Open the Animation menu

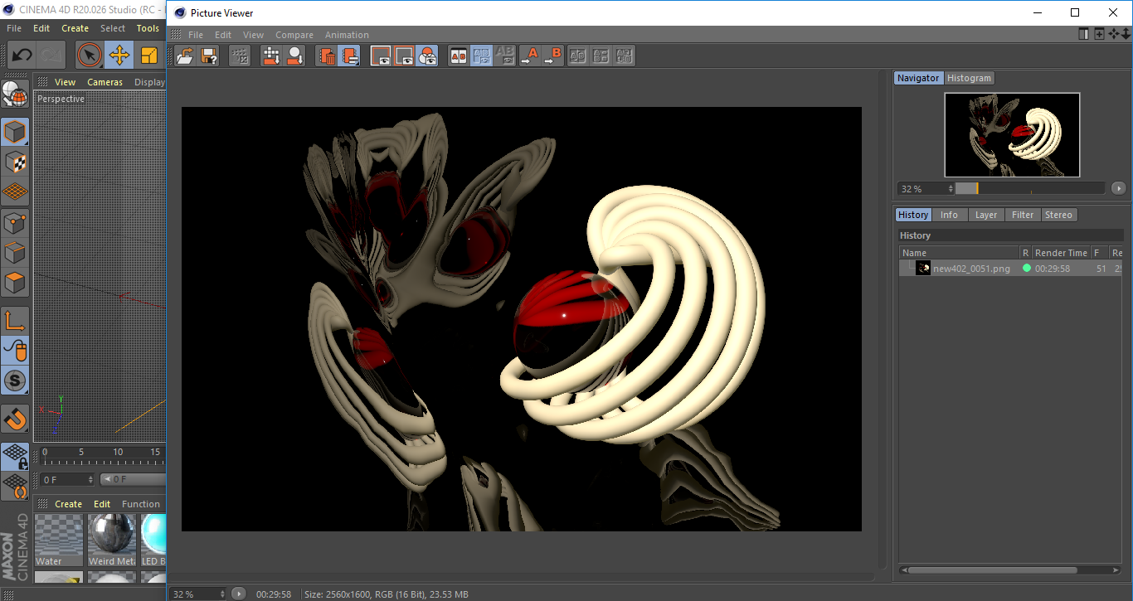pyautogui.click(x=347, y=35)
